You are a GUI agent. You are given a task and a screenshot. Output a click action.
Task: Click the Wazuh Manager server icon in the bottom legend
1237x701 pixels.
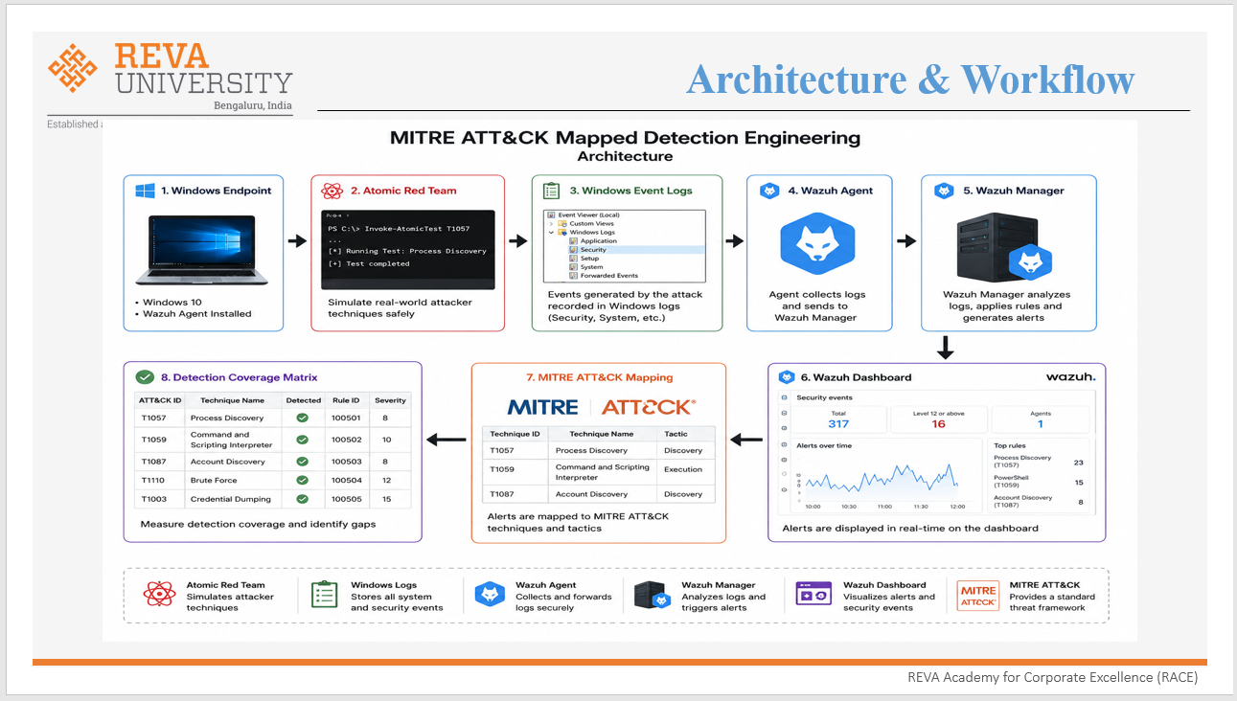653,596
